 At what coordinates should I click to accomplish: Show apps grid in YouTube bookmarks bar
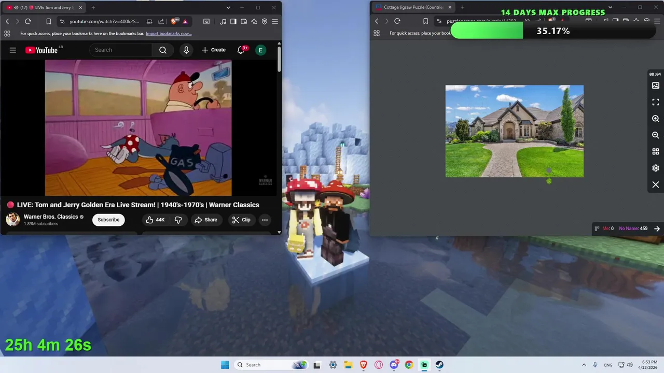(x=7, y=33)
